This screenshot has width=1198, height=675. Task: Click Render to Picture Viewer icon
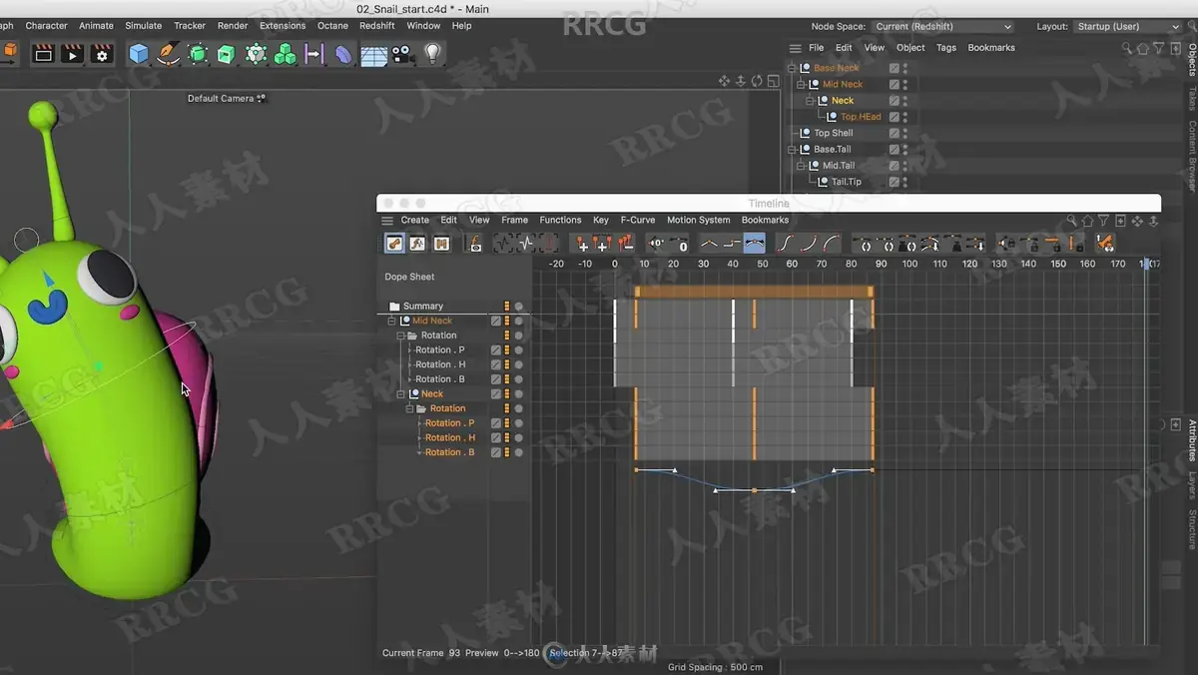[x=72, y=53]
